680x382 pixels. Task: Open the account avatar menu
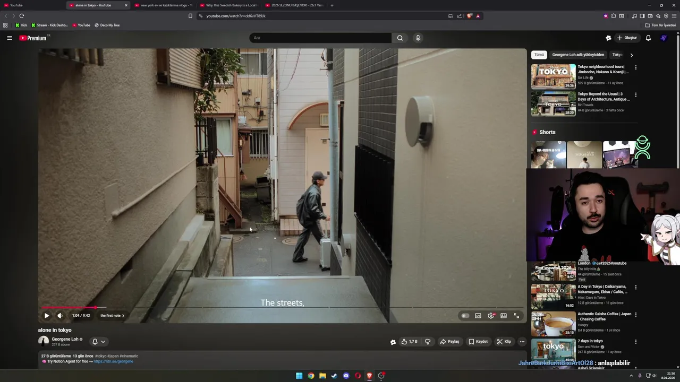(x=664, y=38)
